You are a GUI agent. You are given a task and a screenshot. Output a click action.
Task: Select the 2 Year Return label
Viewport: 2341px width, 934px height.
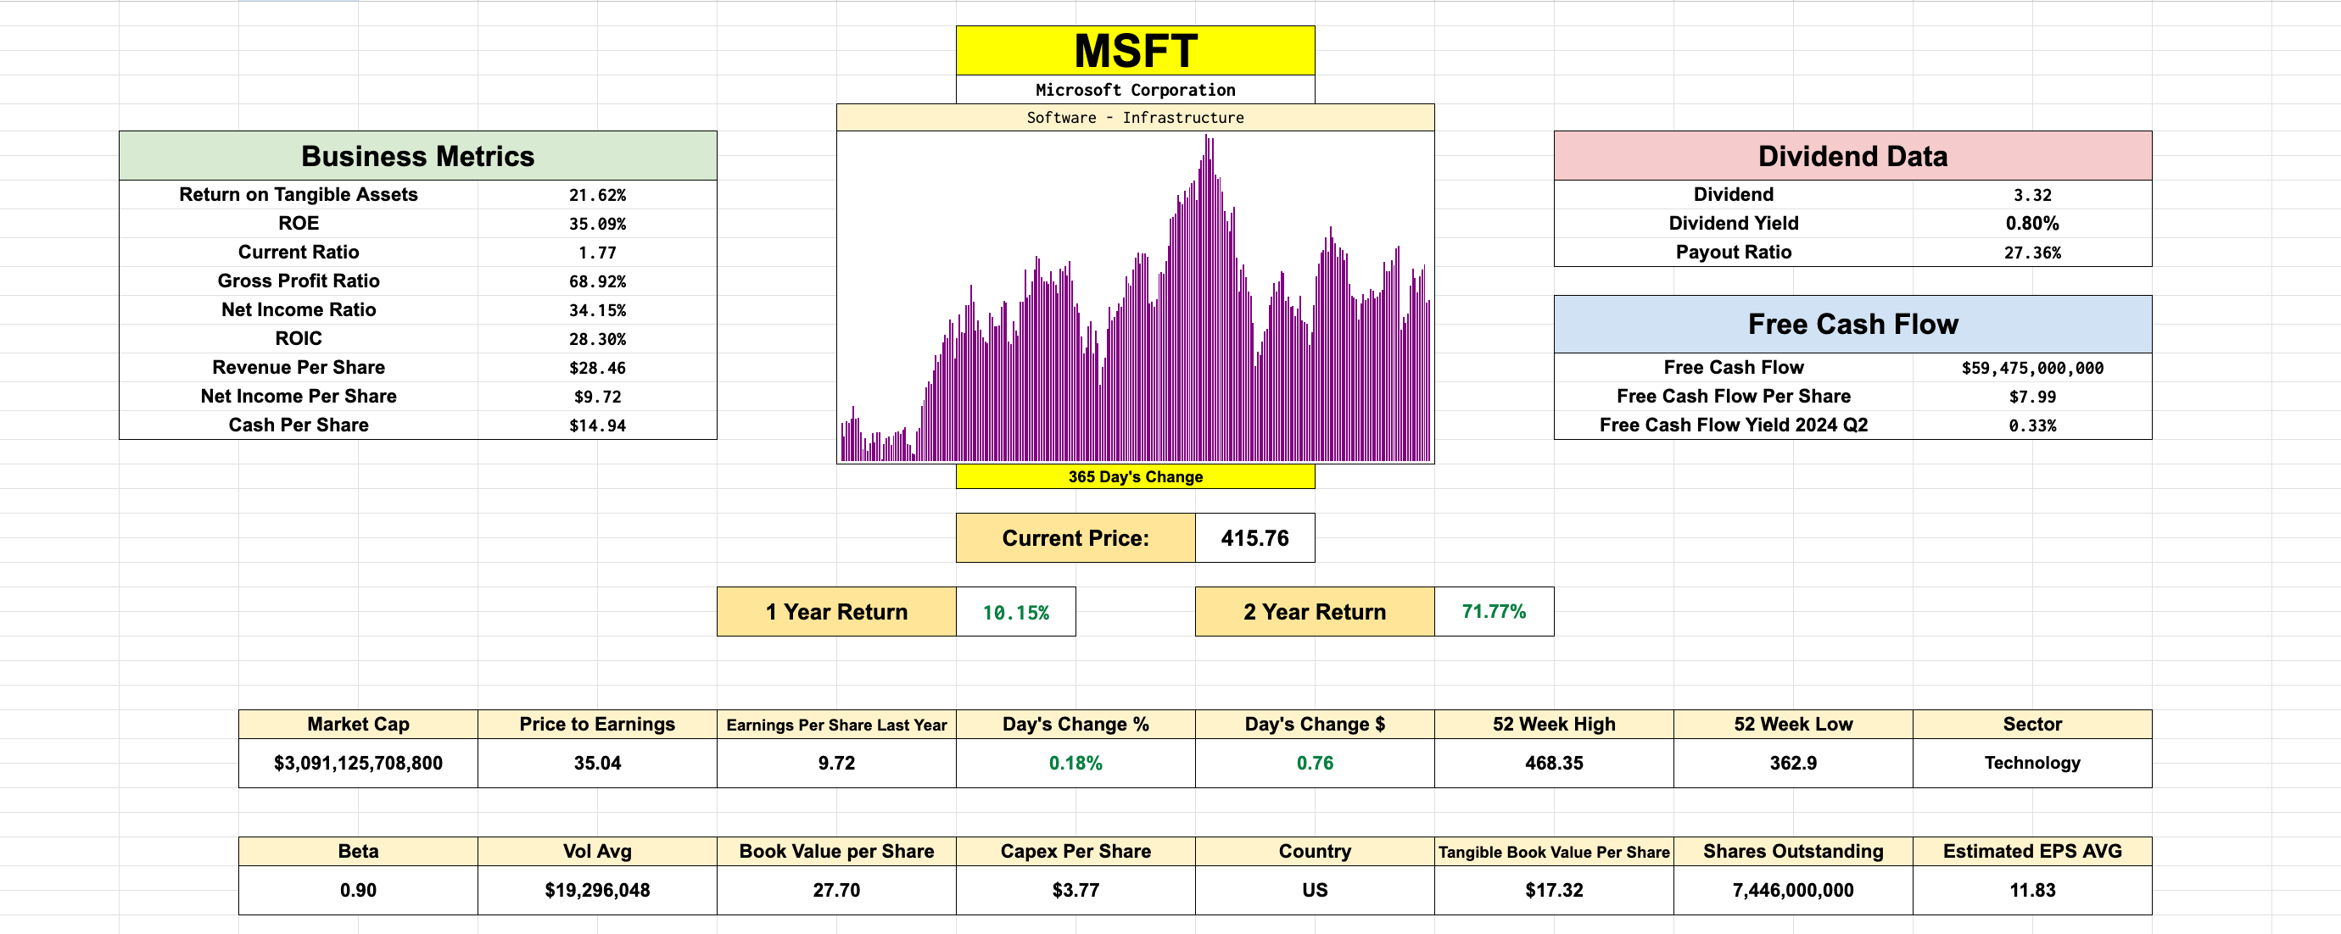click(x=1315, y=612)
